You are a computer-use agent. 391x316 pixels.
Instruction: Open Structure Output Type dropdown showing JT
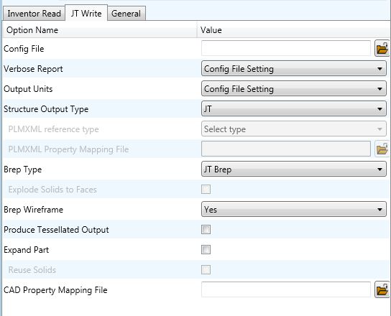294,108
